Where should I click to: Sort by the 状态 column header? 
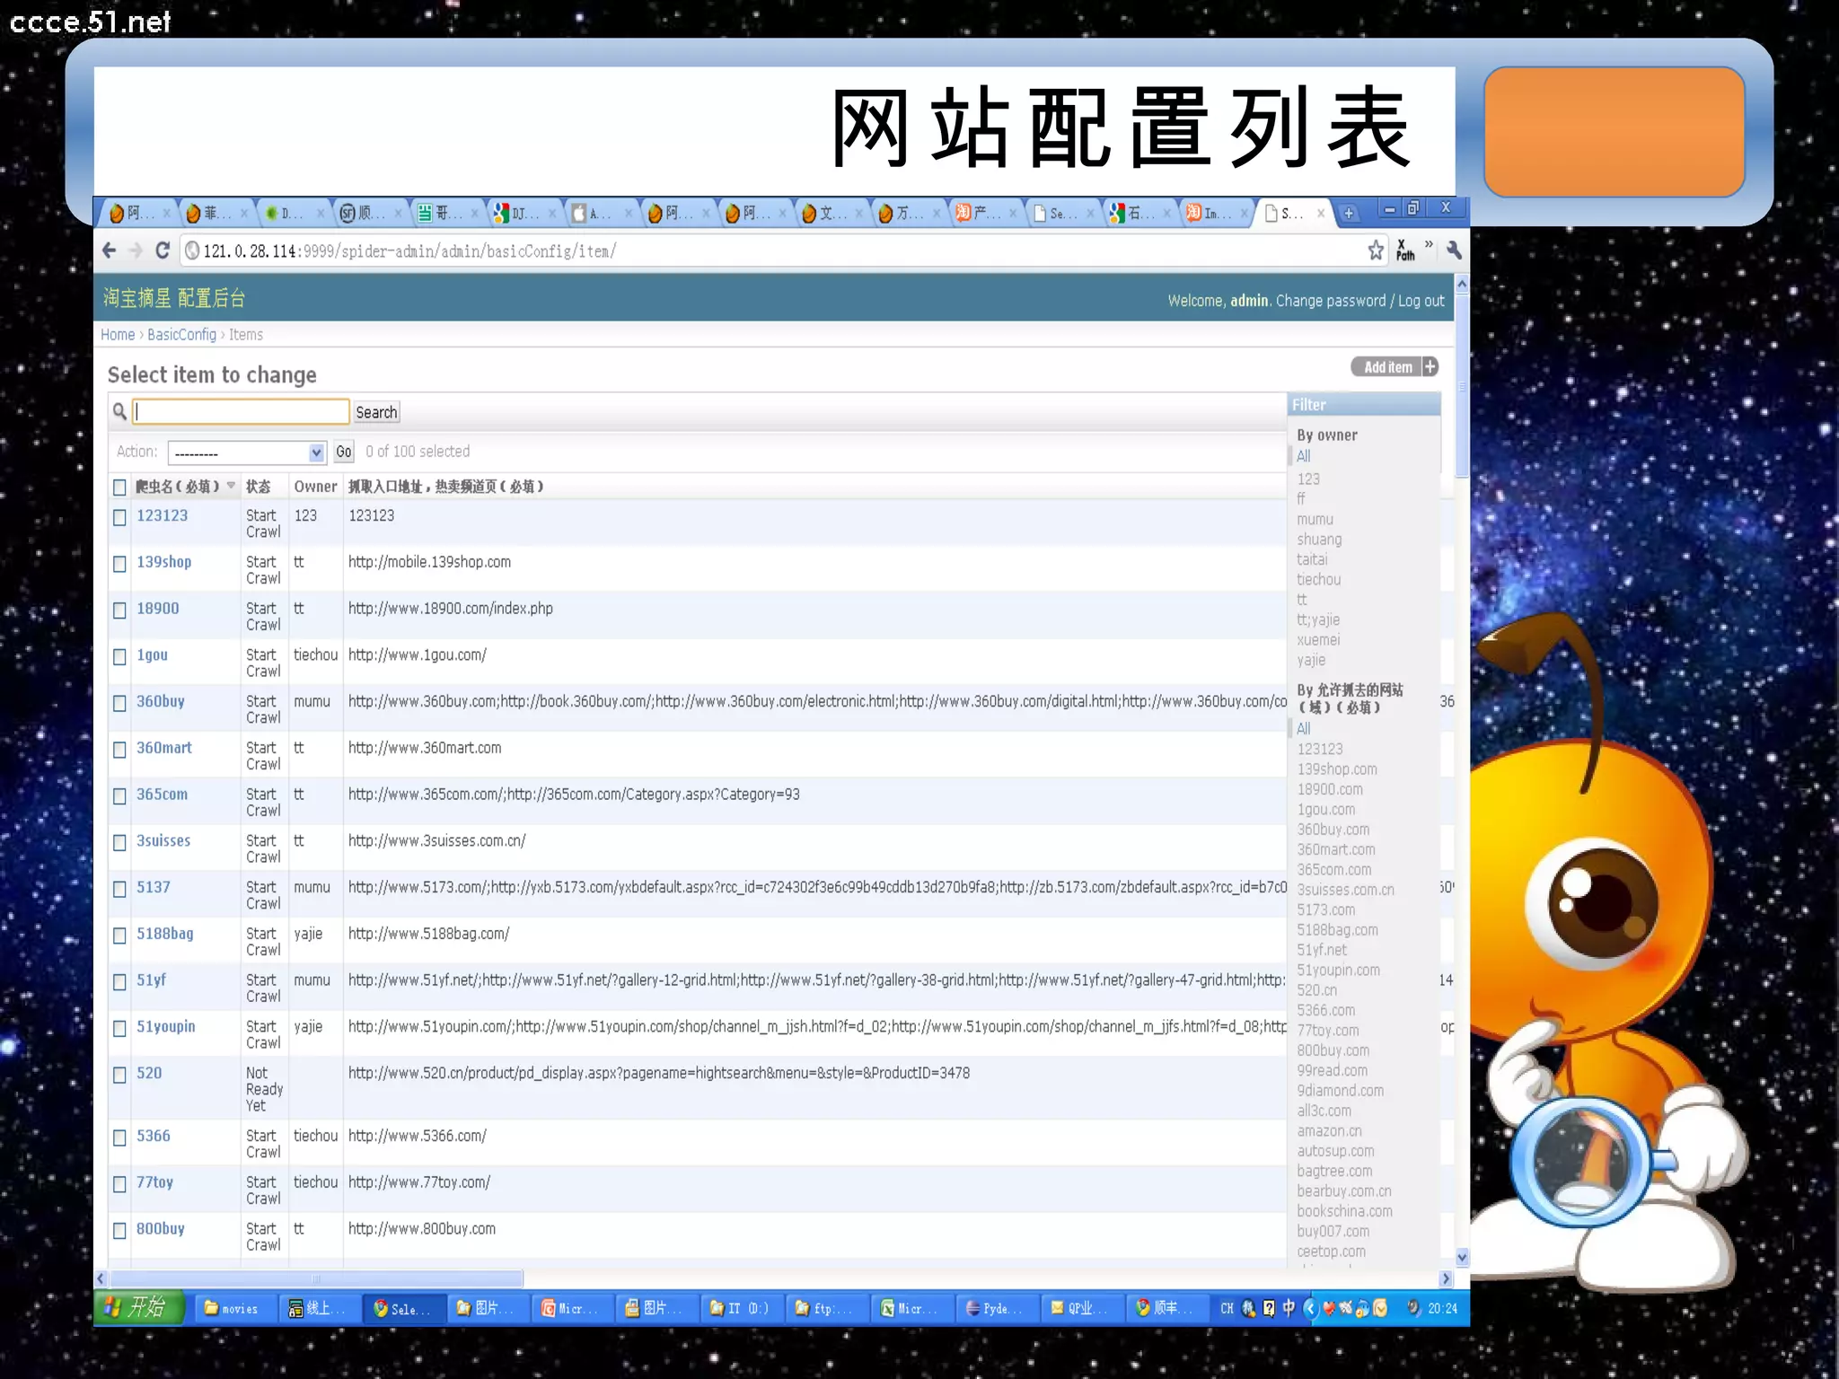point(259,486)
